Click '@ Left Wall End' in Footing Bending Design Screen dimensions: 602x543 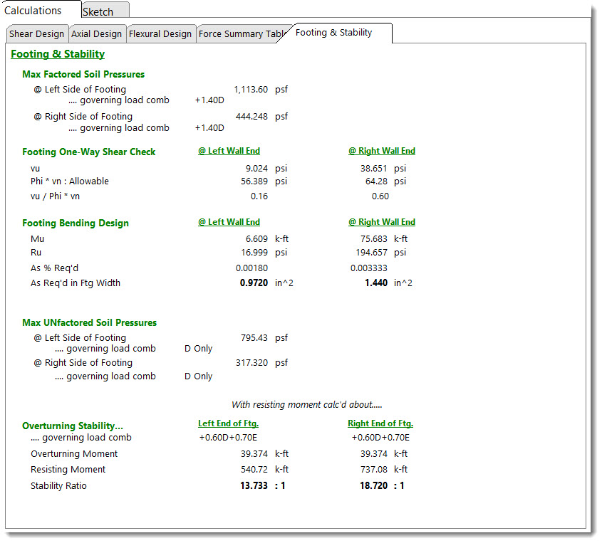[229, 222]
